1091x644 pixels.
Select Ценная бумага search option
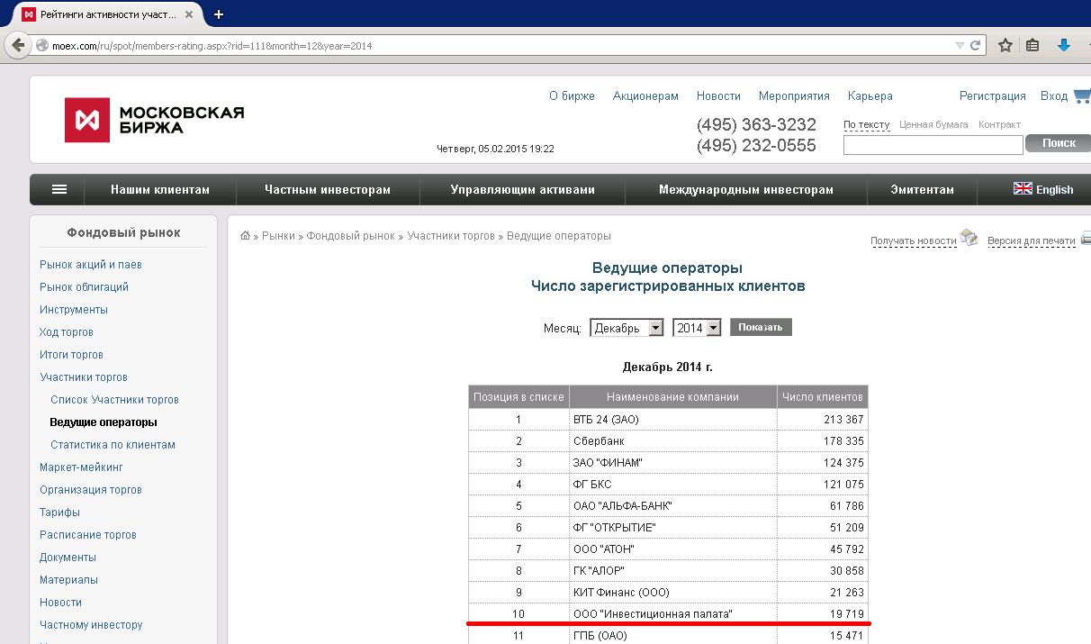(933, 124)
